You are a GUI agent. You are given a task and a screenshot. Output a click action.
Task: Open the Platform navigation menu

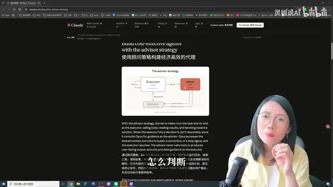click(121, 25)
